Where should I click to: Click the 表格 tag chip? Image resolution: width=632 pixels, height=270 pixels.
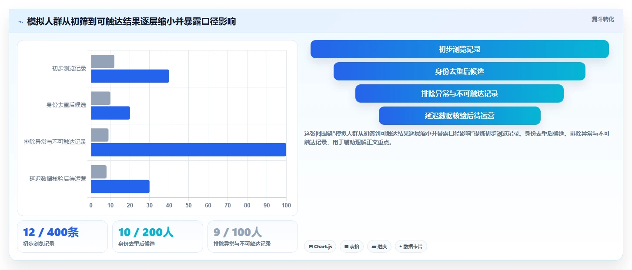coord(351,247)
